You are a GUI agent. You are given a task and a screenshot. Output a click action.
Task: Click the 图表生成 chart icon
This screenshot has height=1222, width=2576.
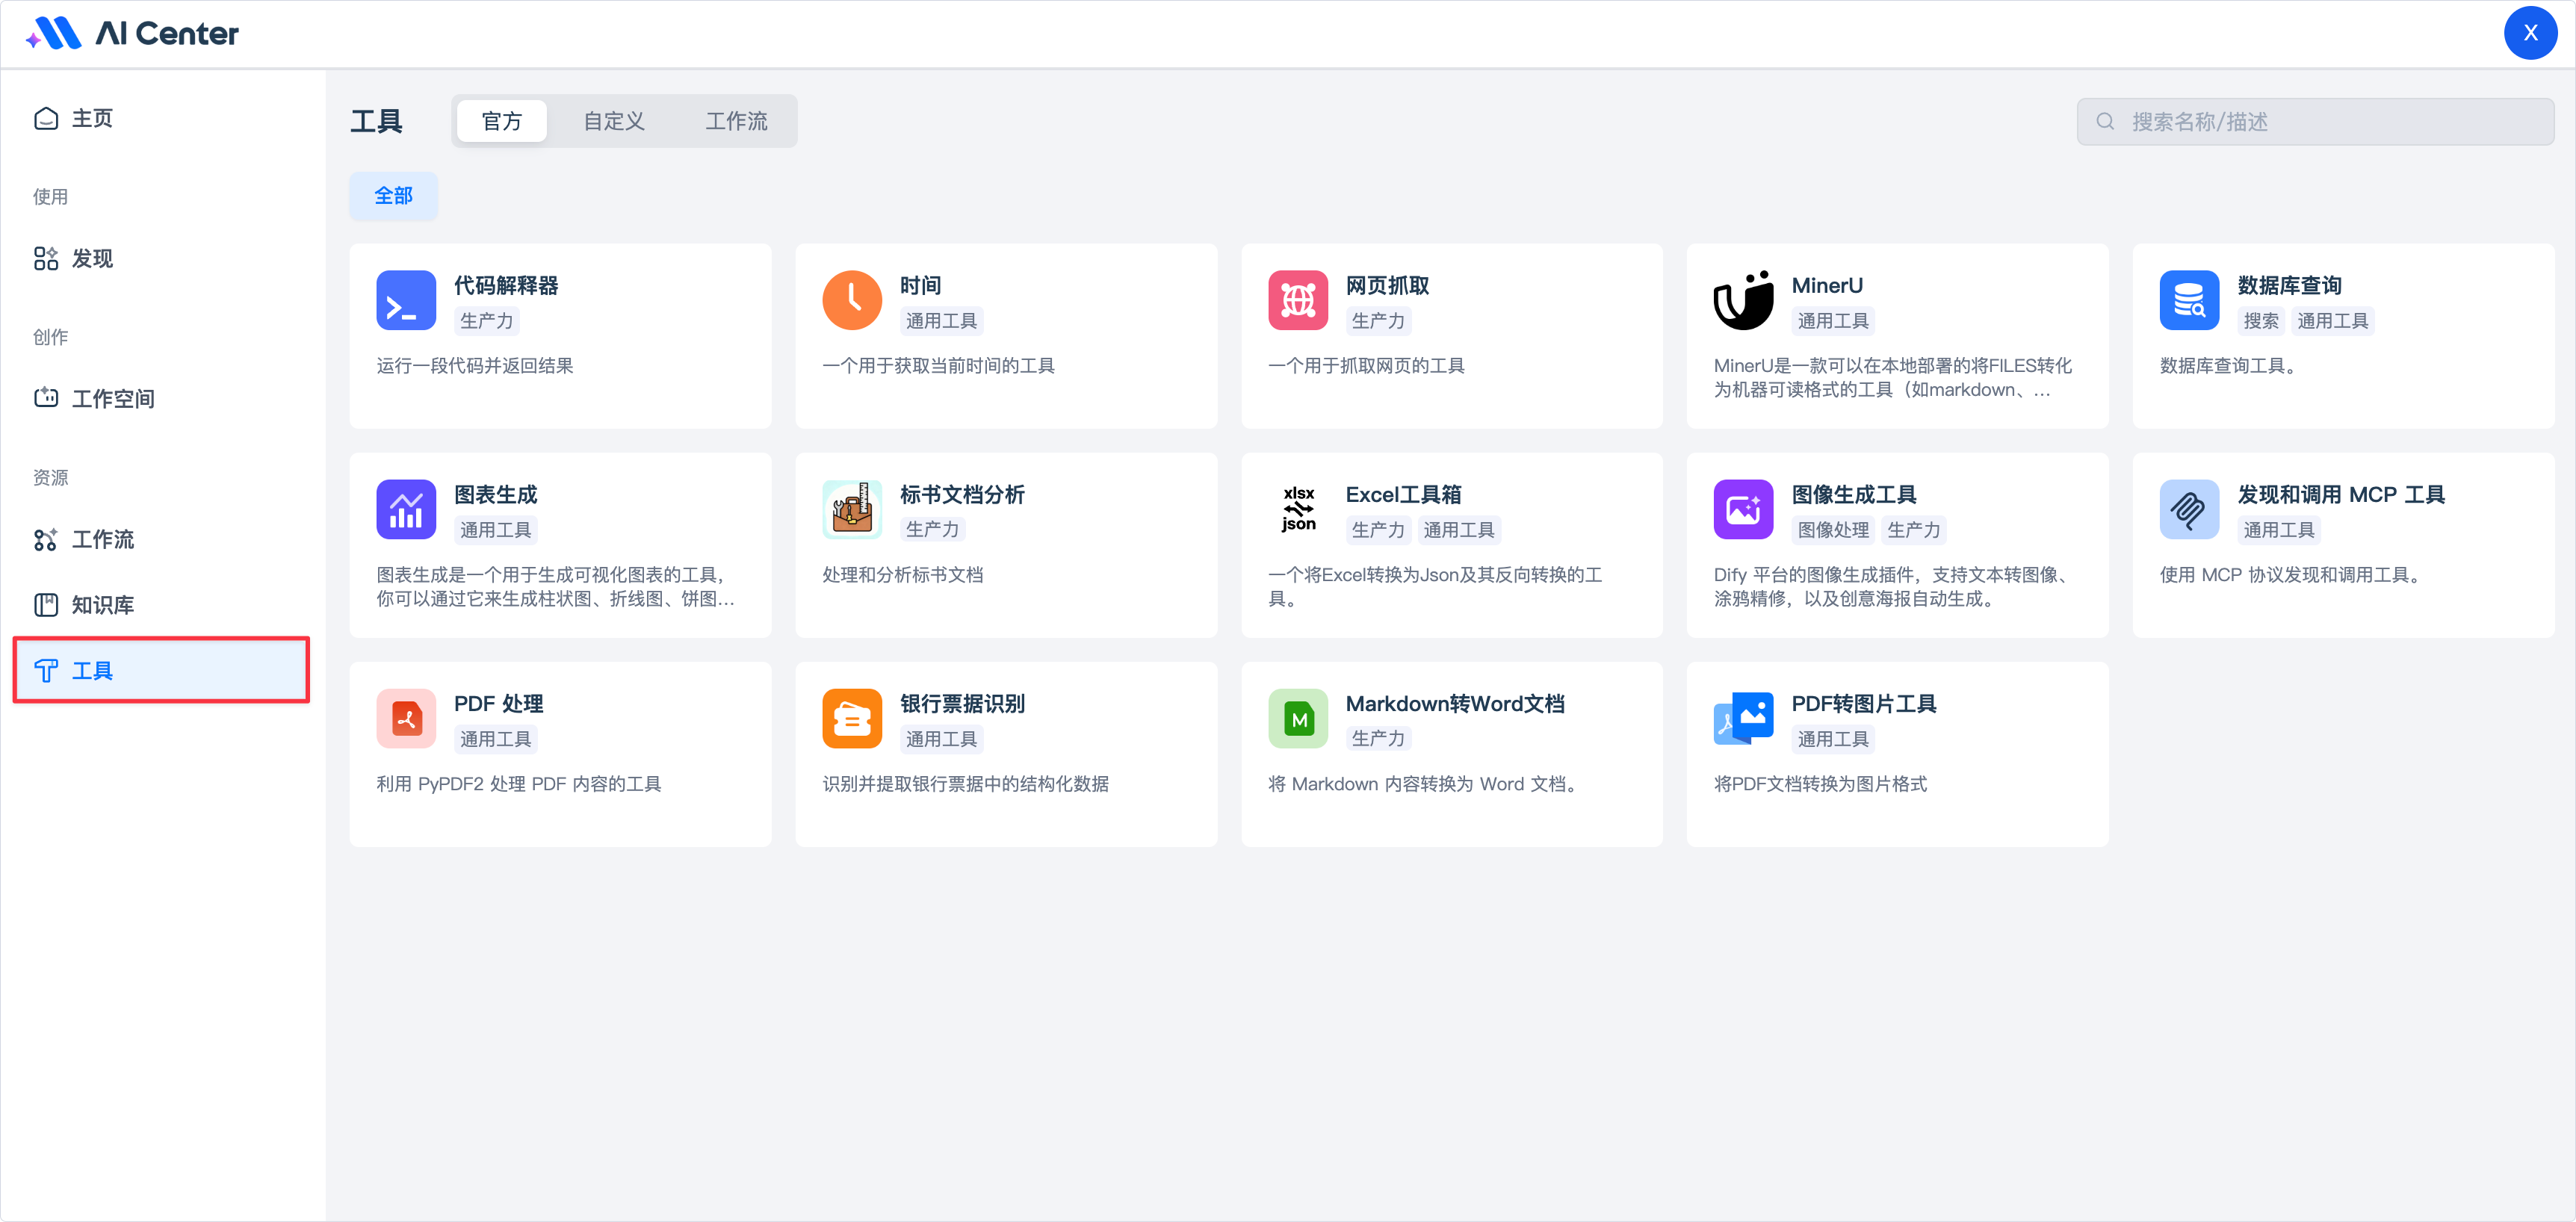(406, 509)
